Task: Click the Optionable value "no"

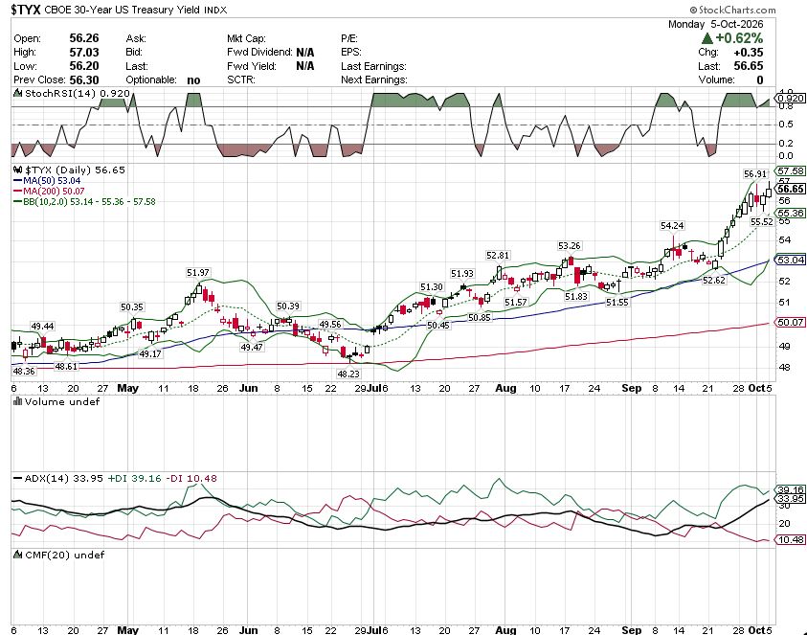Action: (193, 79)
